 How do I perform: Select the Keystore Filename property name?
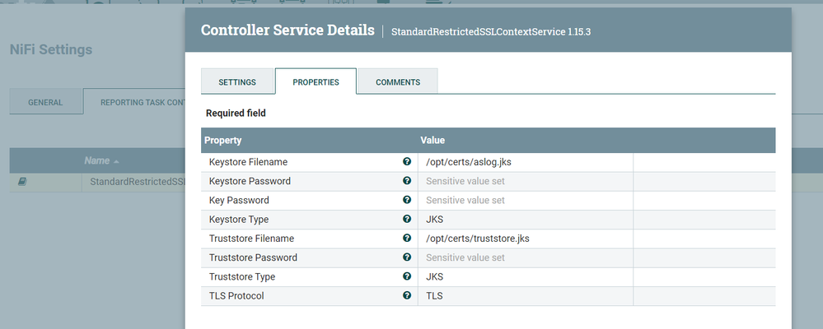pos(248,162)
